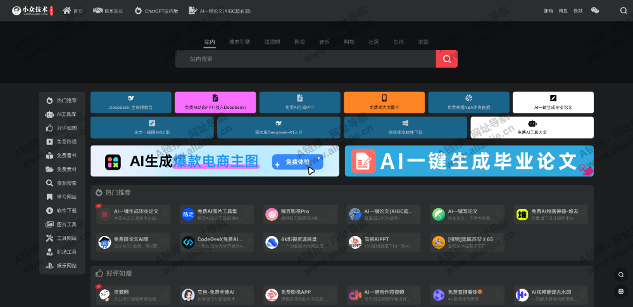Select 好评如潮 thumbs-up sidebar icon
This screenshot has height=307, width=633.
[x=49, y=128]
